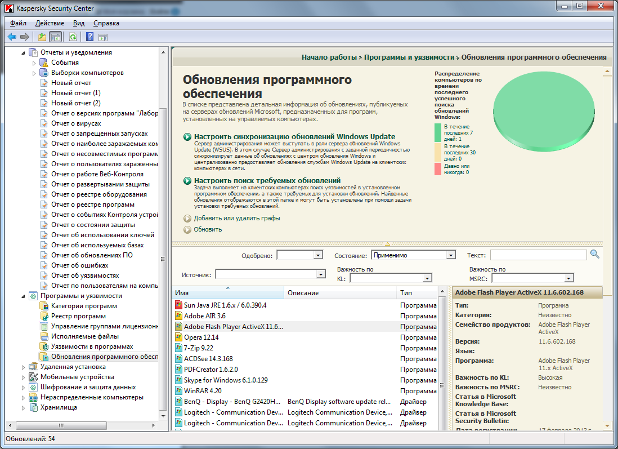The image size is (618, 449).
Task: Click the Добавить или удалить графы link
Action: 237,218
